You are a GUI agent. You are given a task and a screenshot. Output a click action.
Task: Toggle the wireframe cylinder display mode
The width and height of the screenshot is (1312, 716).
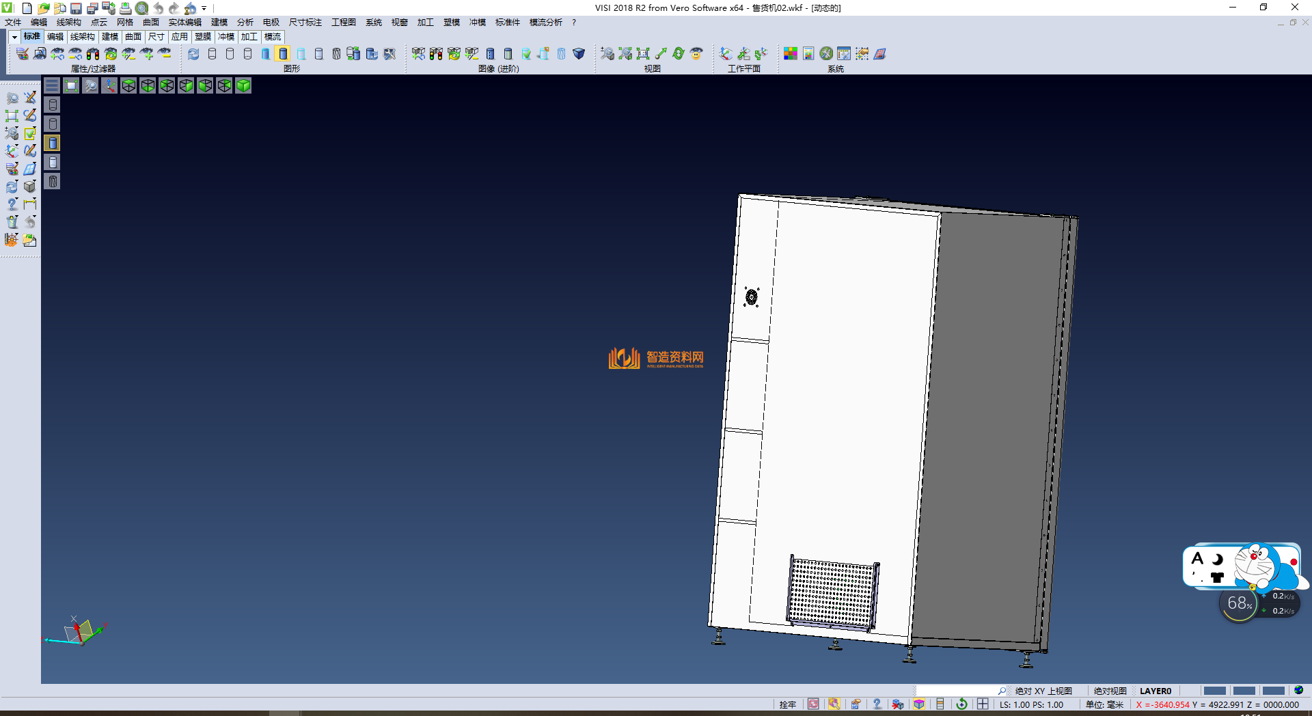point(212,53)
